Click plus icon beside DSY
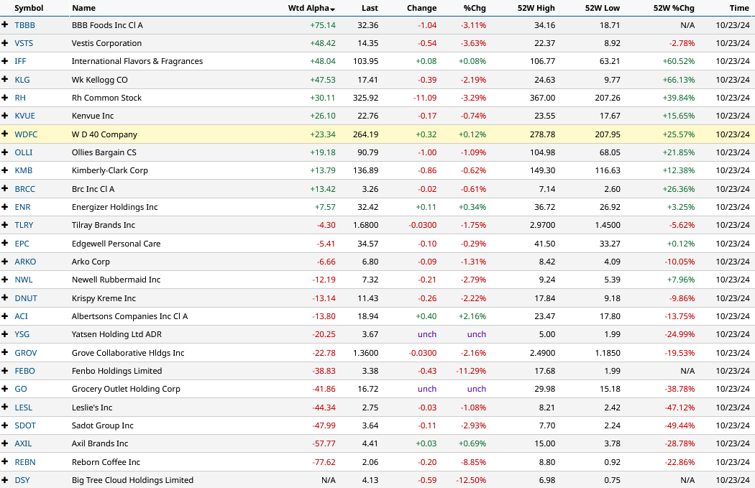 5,480
